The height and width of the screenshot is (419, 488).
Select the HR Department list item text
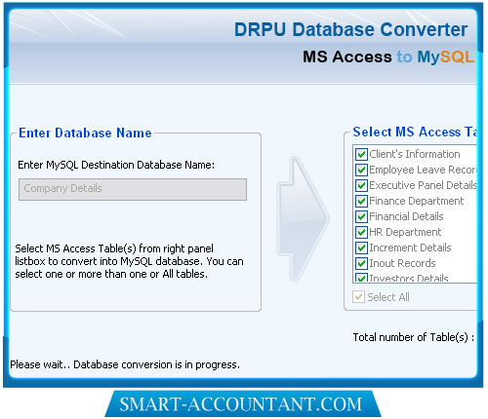pos(405,232)
